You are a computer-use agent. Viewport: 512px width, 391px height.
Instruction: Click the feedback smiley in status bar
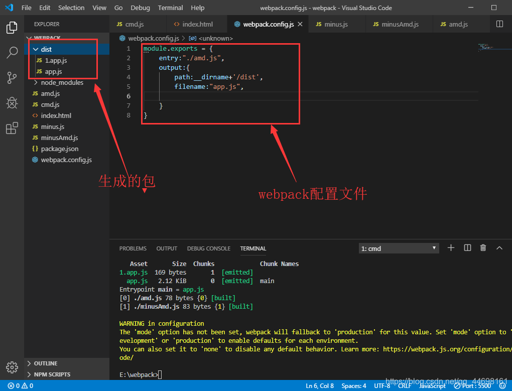pyautogui.click(x=502, y=386)
